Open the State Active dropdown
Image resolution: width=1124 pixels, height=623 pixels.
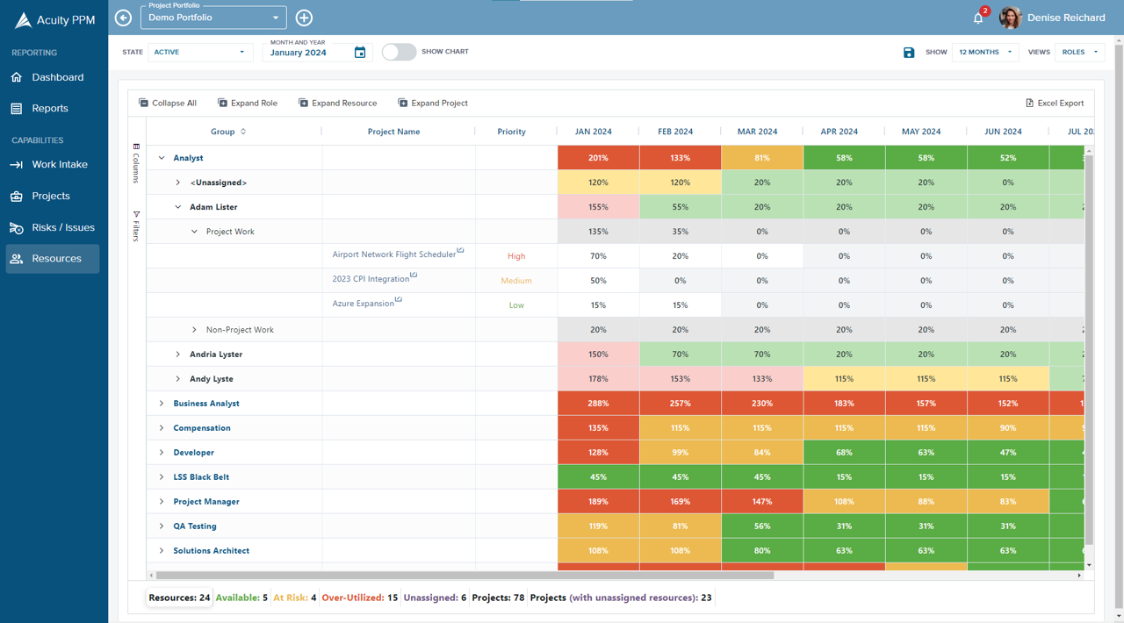click(200, 52)
